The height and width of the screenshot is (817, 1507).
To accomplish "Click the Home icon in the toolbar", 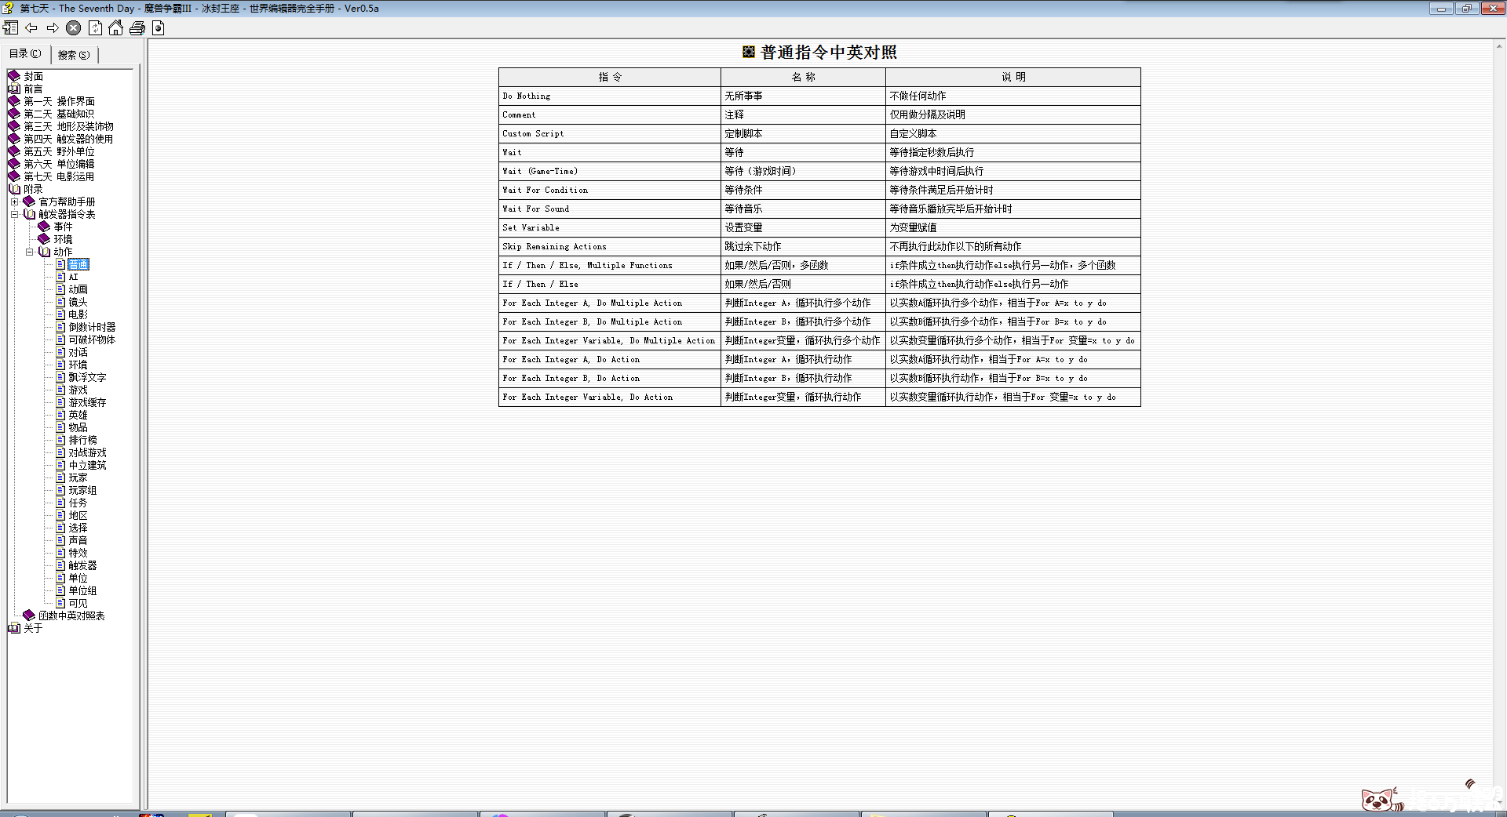I will point(116,28).
